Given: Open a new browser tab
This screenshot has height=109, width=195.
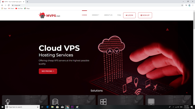Looking at the screenshot, I should [27, 2].
